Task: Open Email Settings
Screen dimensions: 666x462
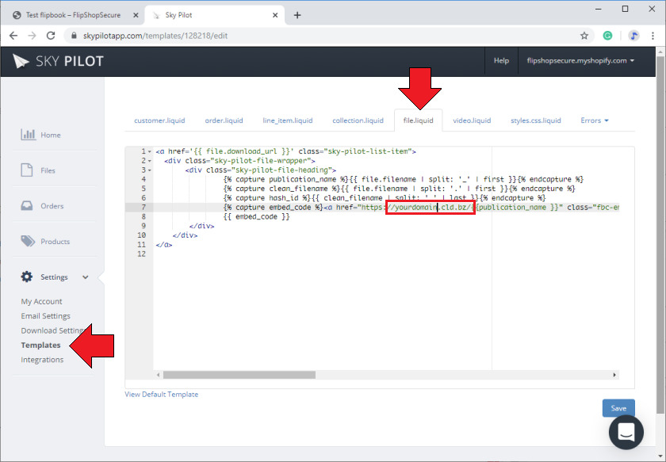Action: coord(45,316)
